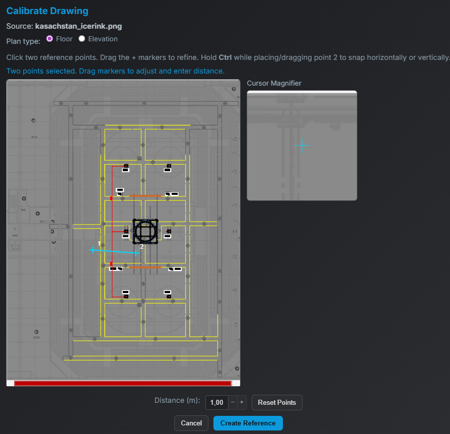
Task: Select the Floor plan type
Action: (x=49, y=38)
